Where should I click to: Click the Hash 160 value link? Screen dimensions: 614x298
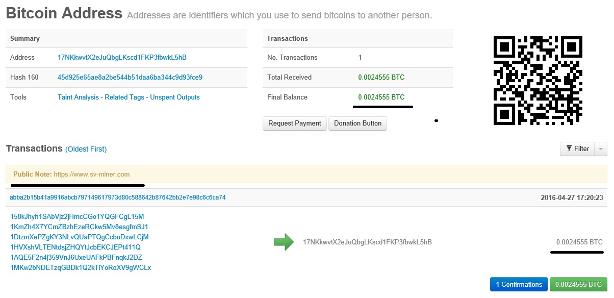tap(130, 77)
